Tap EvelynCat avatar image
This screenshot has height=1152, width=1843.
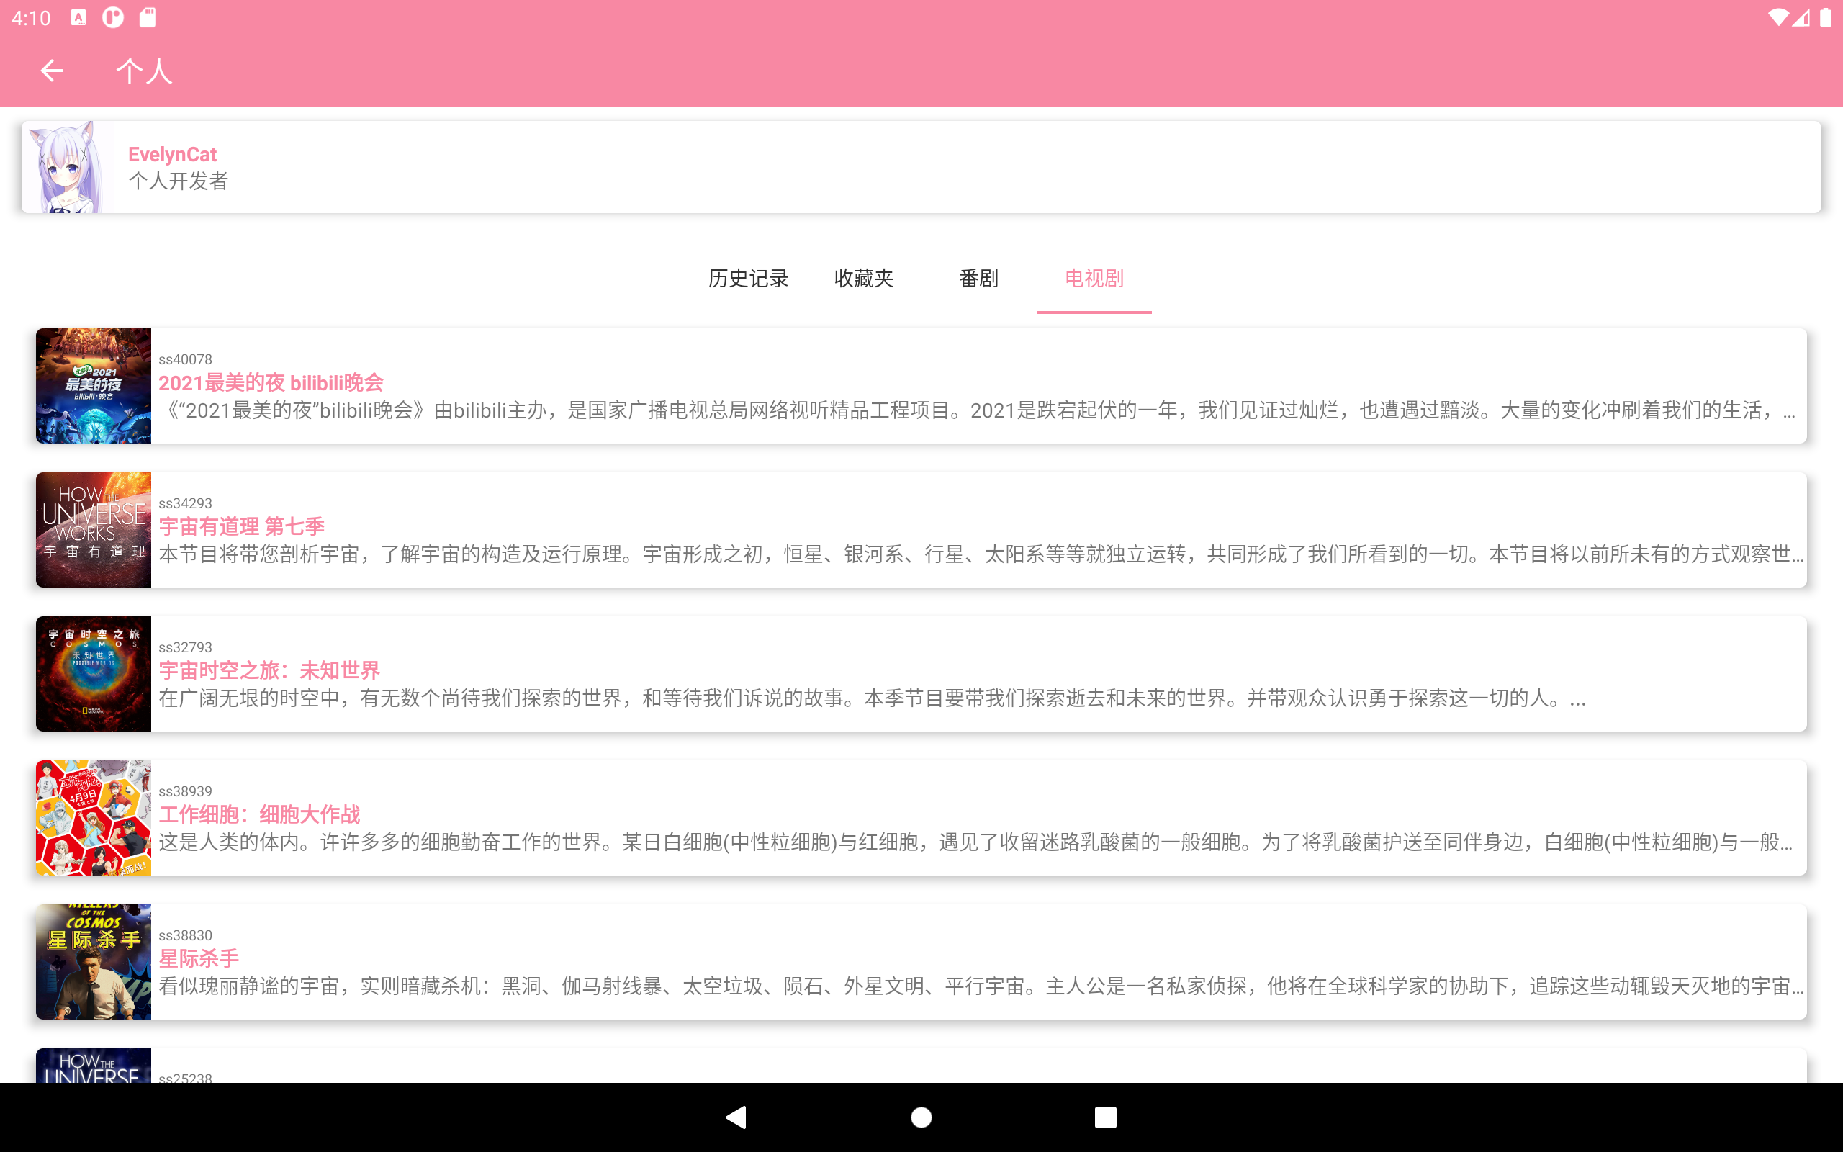(x=68, y=167)
